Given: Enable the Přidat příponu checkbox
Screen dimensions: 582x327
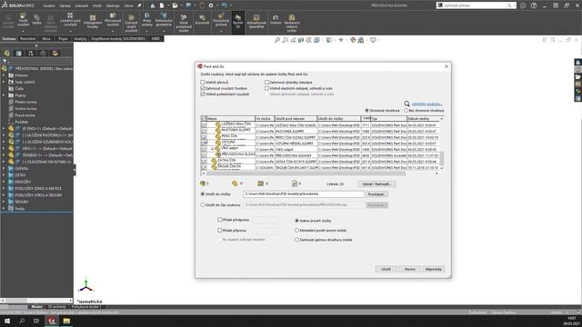Looking at the screenshot, I should [220, 230].
